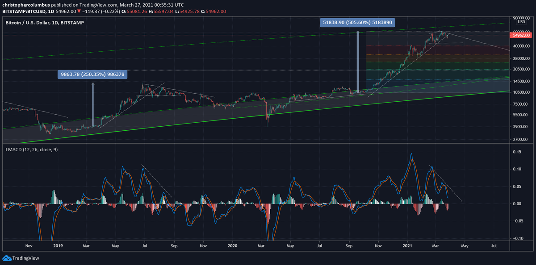Click the TradingView wordmark at bottom left

tap(25, 258)
